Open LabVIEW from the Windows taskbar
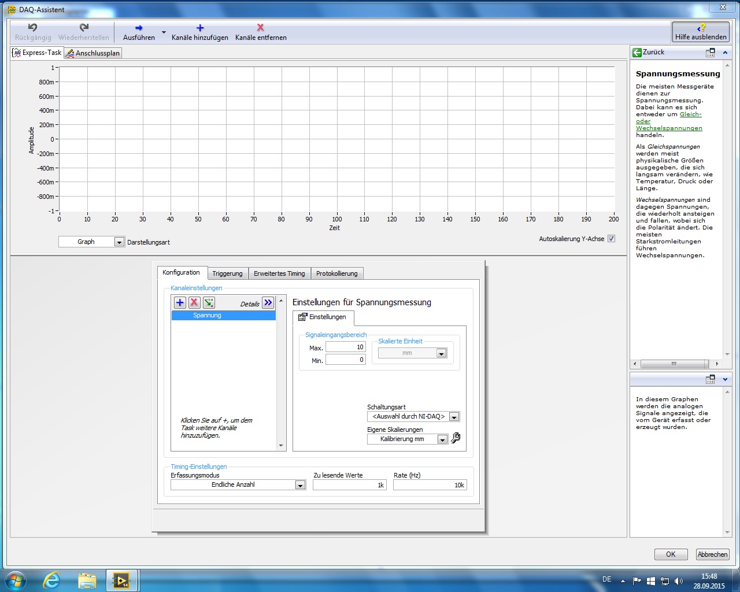The image size is (740, 592). [x=121, y=580]
